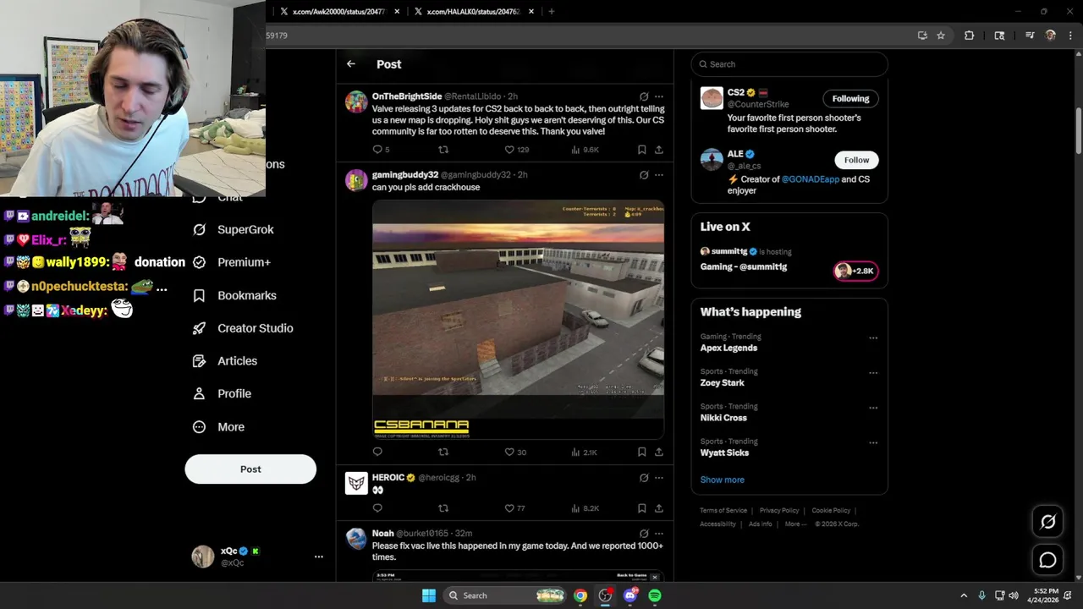Open the floating messages button
Image resolution: width=1083 pixels, height=609 pixels.
[1047, 560]
